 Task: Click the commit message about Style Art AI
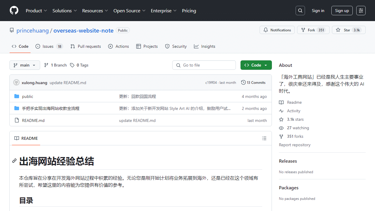[x=175, y=108]
